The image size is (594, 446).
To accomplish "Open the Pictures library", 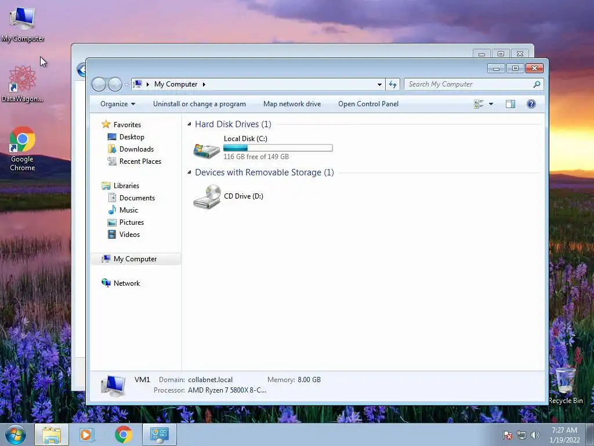I will (x=126, y=222).
